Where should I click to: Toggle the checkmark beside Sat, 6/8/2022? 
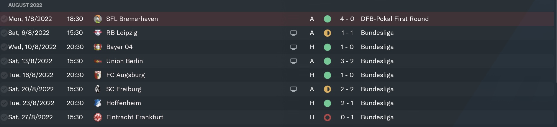(x=4, y=33)
